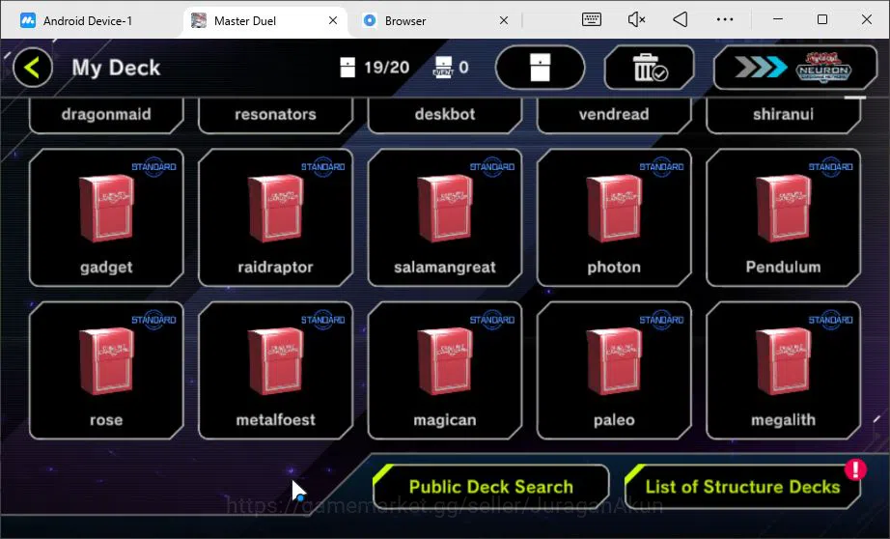Open the vendread deck

coord(614,115)
